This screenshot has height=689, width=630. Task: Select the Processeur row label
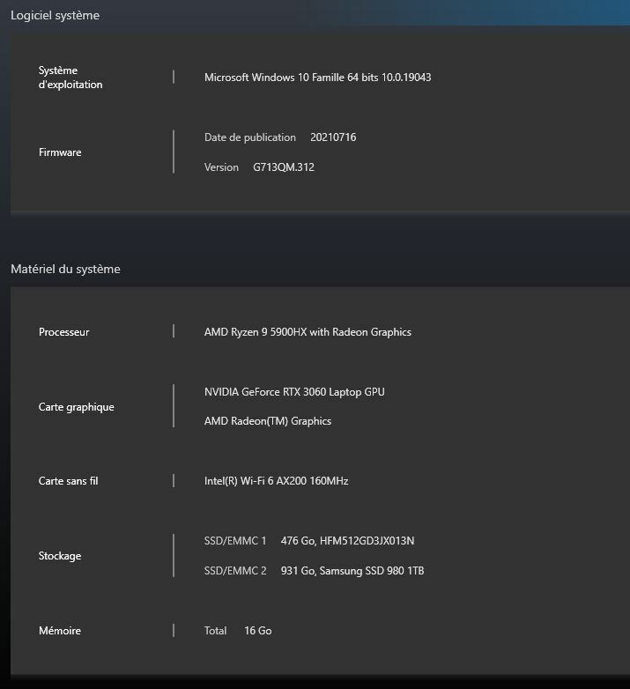63,332
